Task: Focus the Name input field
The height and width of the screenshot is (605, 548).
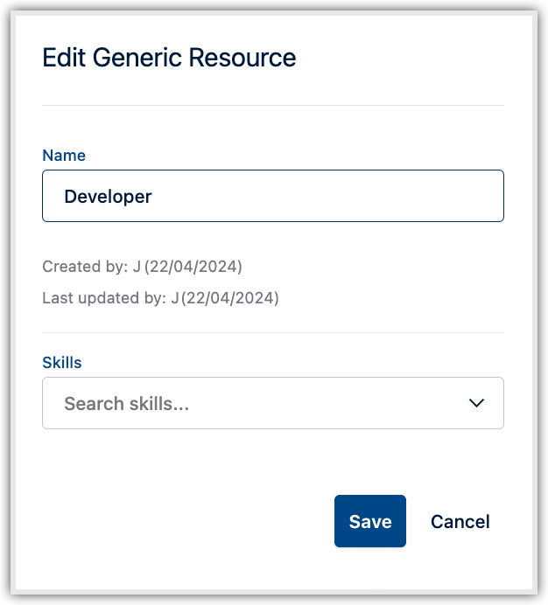Action: point(273,196)
